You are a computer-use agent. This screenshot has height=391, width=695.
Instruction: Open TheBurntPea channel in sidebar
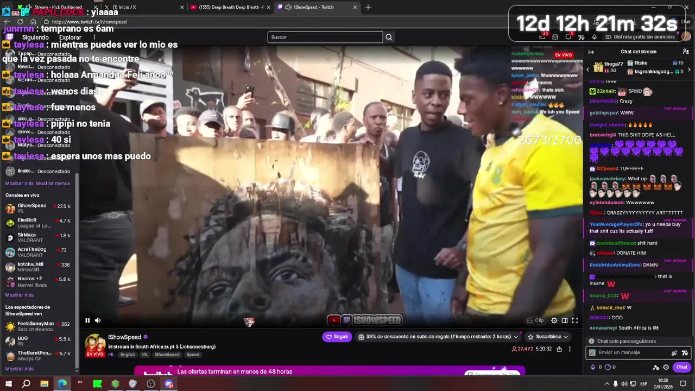coord(39,356)
